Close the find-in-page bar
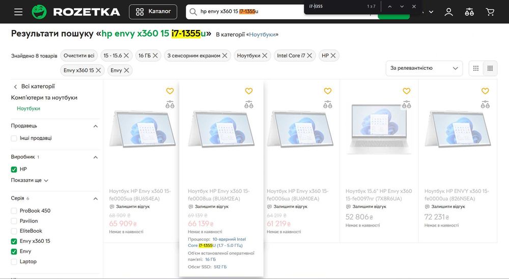This screenshot has width=509, height=279. 414,7
